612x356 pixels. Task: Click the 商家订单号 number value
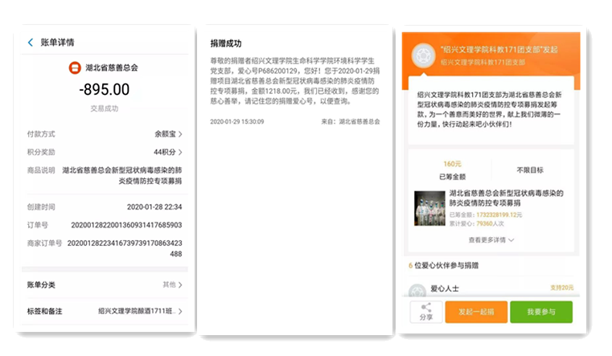[125, 248]
